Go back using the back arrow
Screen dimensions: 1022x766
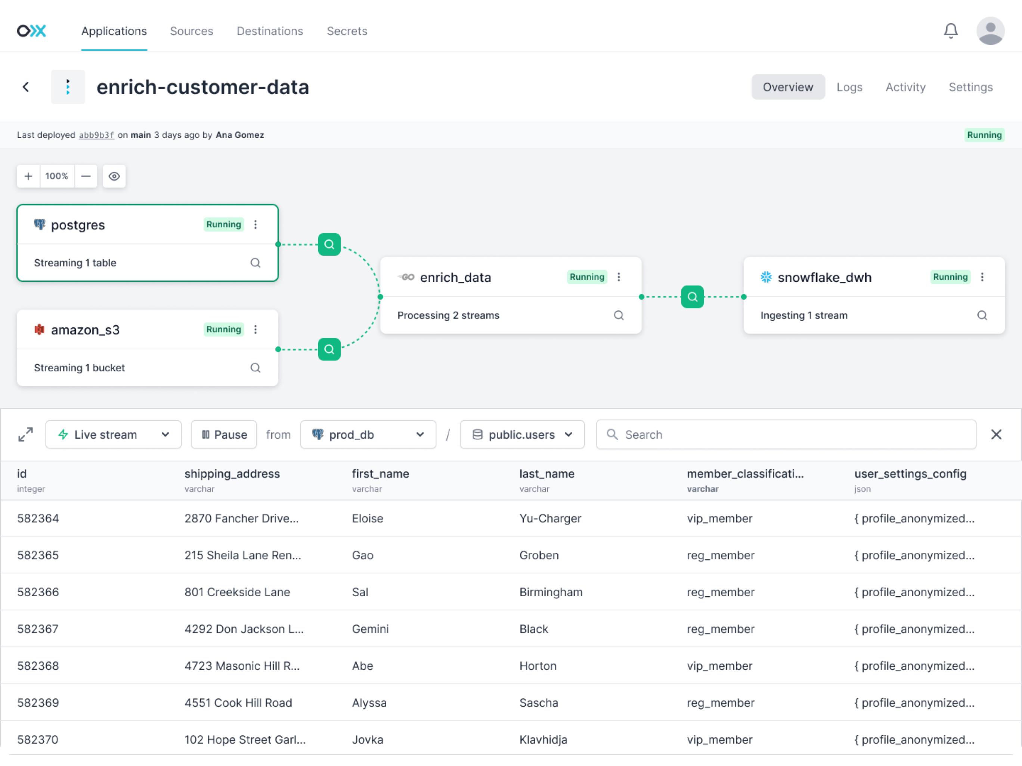click(x=25, y=87)
